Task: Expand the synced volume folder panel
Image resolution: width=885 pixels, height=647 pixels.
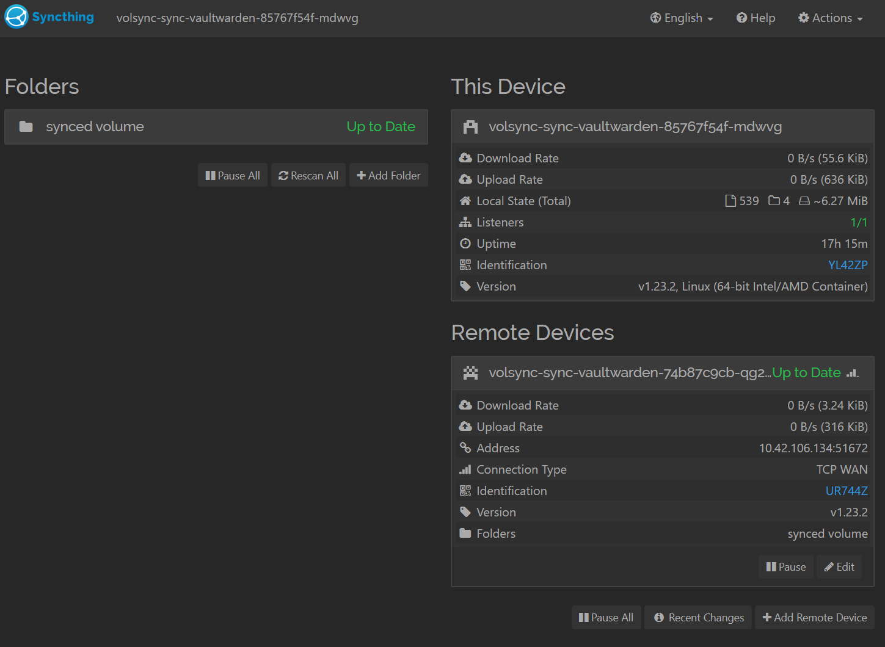Action: coord(216,127)
